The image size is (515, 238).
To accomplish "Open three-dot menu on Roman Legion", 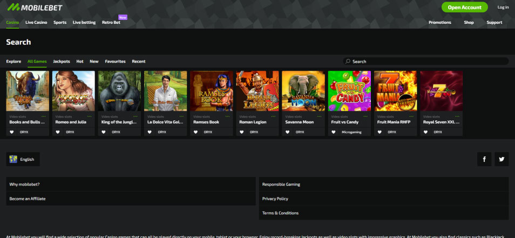I will [274, 116].
